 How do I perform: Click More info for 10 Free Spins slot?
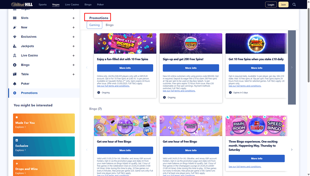coord(125,68)
